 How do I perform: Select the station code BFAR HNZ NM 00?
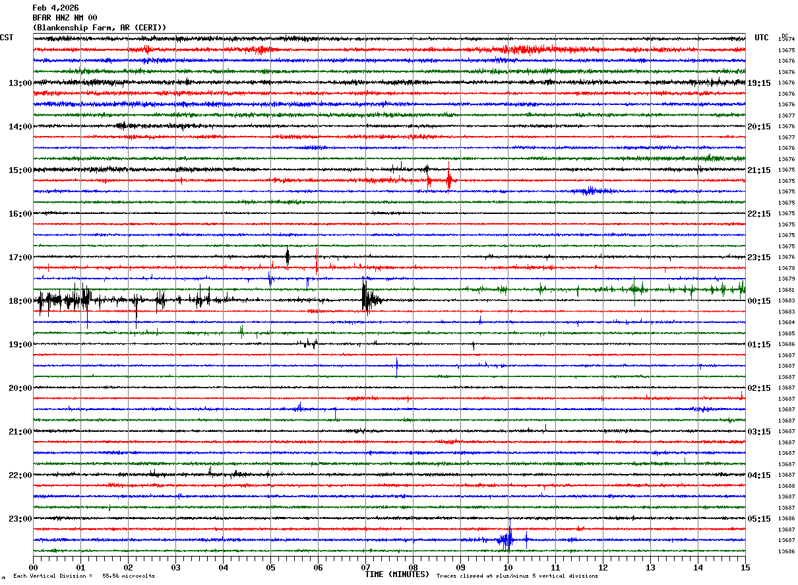pos(65,18)
